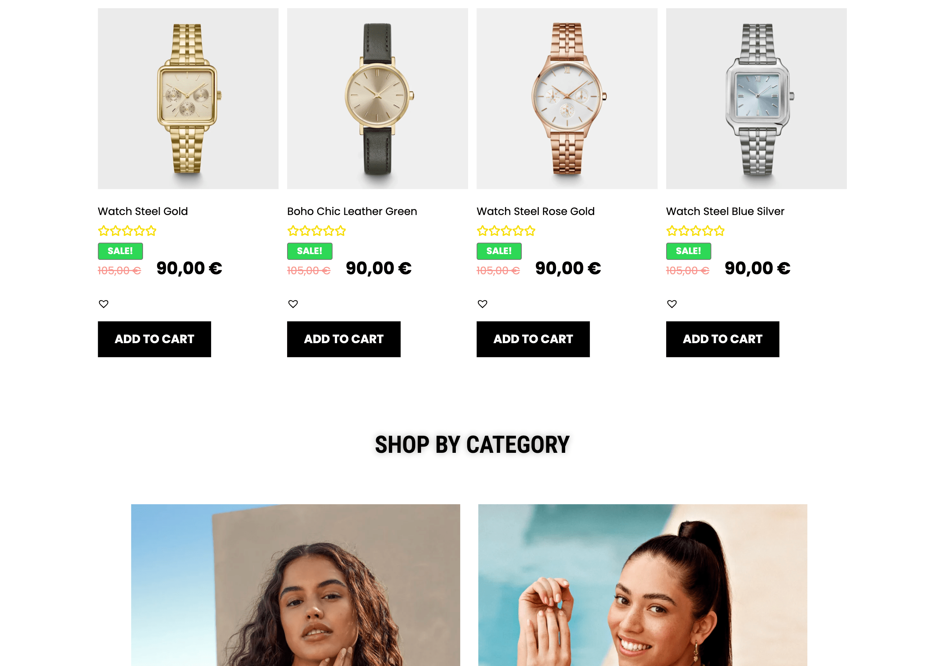Add Watch Steel Blue Silver to cart
Screen dimensions: 937x666
(723, 339)
